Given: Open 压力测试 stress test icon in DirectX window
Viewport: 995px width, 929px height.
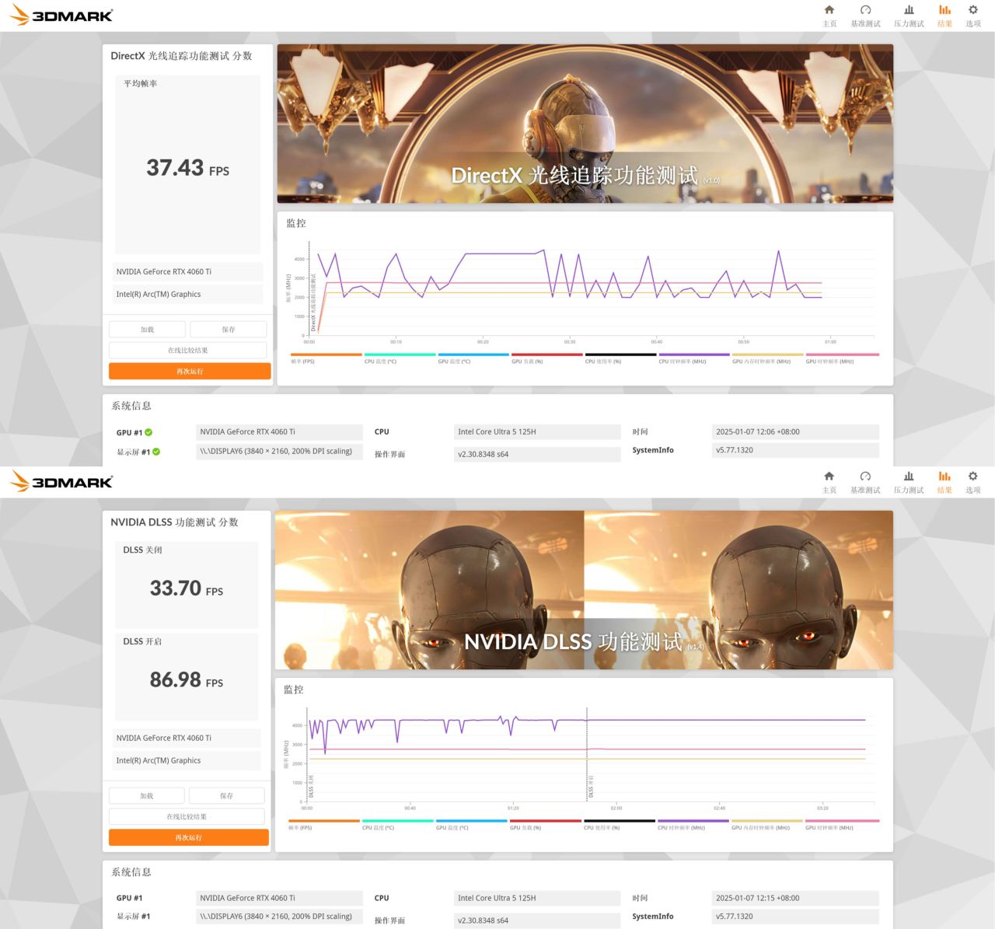Looking at the screenshot, I should 909,15.
